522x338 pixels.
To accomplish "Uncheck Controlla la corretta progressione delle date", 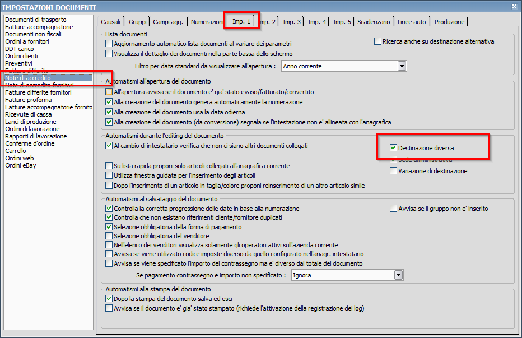I will [109, 209].
